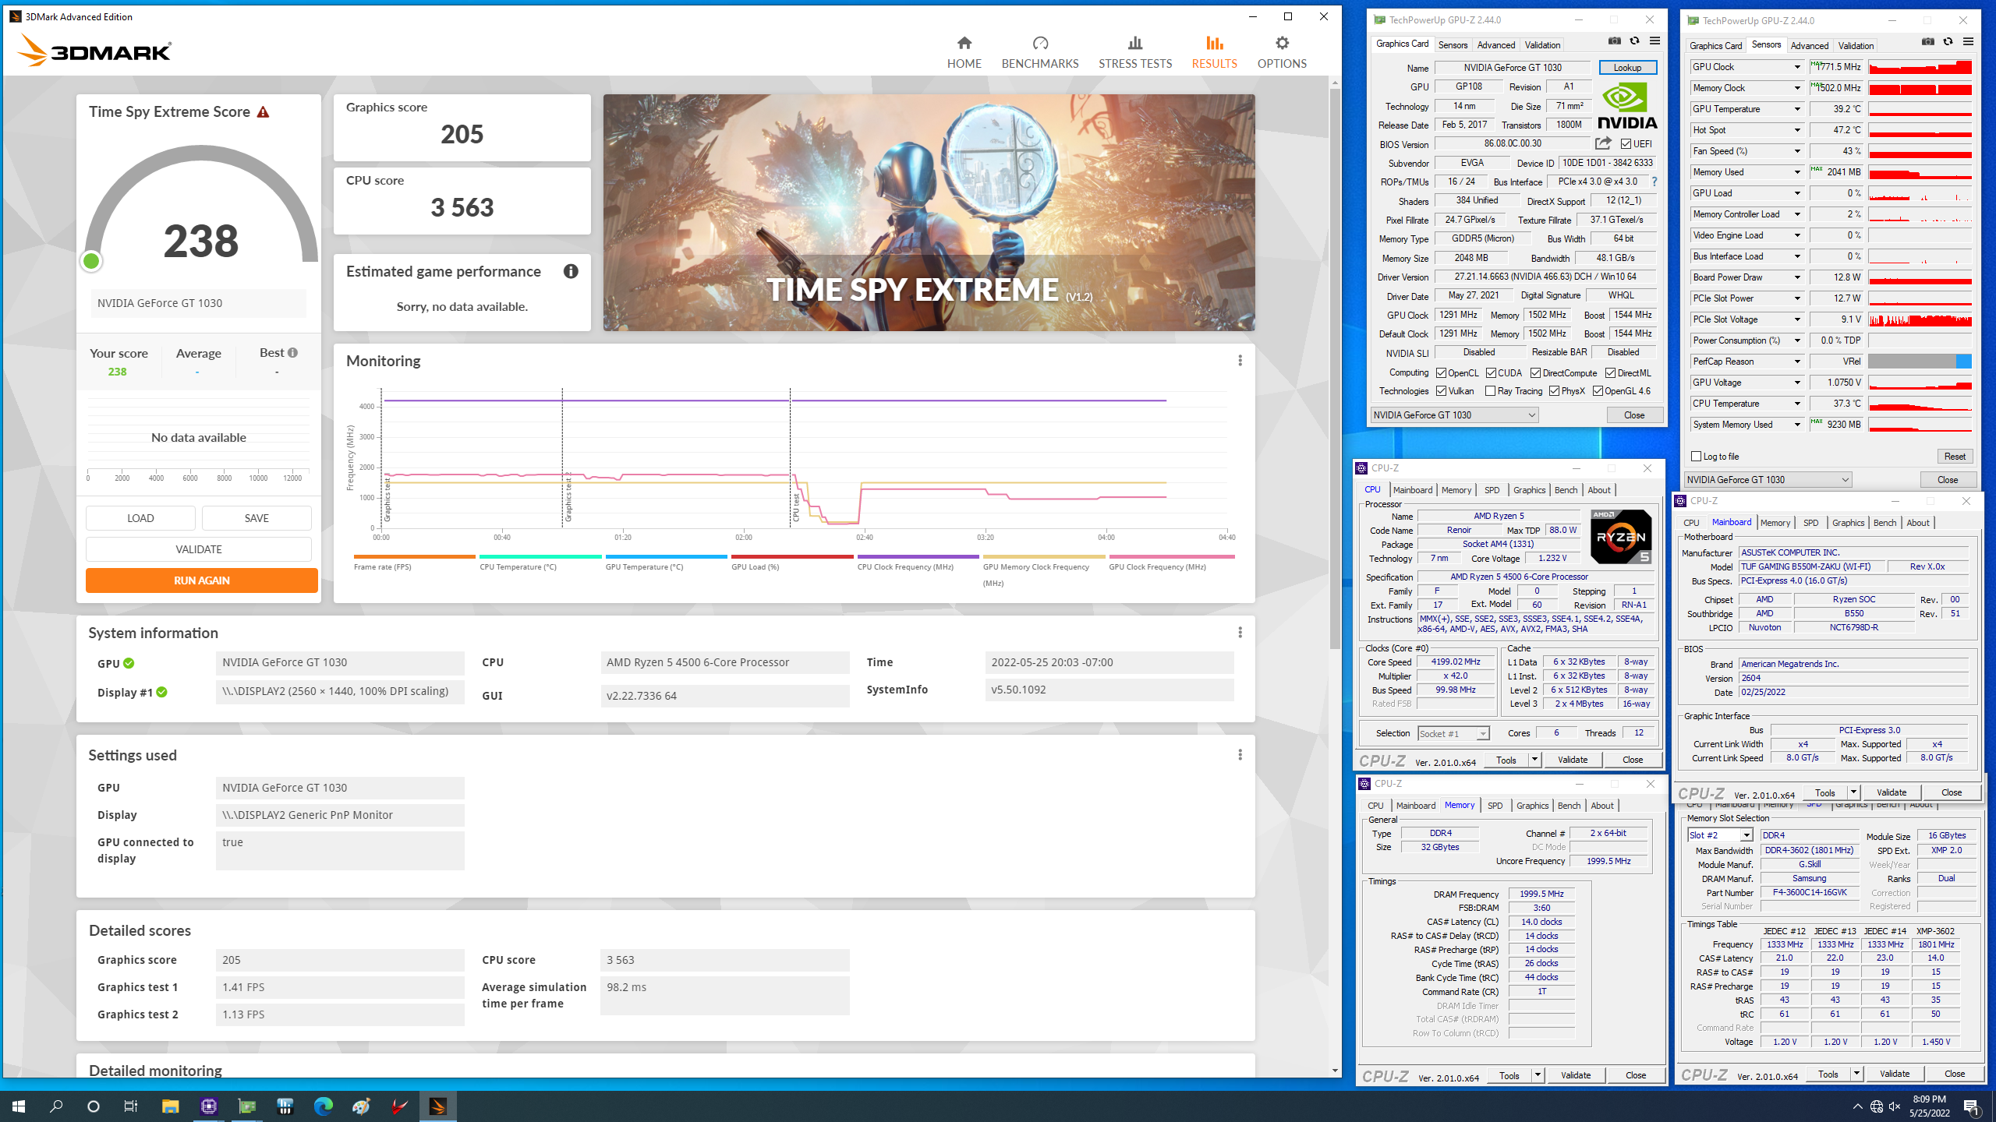
Task: Click Frame rate (FPS) legend color bar
Action: pos(414,556)
